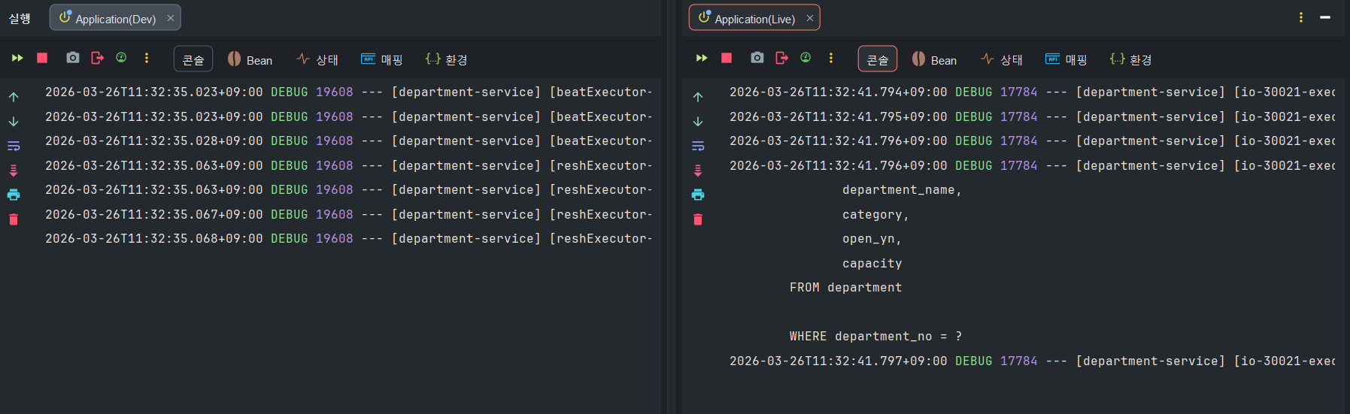
Task: Open more options in Live toolbar
Action: (x=831, y=58)
